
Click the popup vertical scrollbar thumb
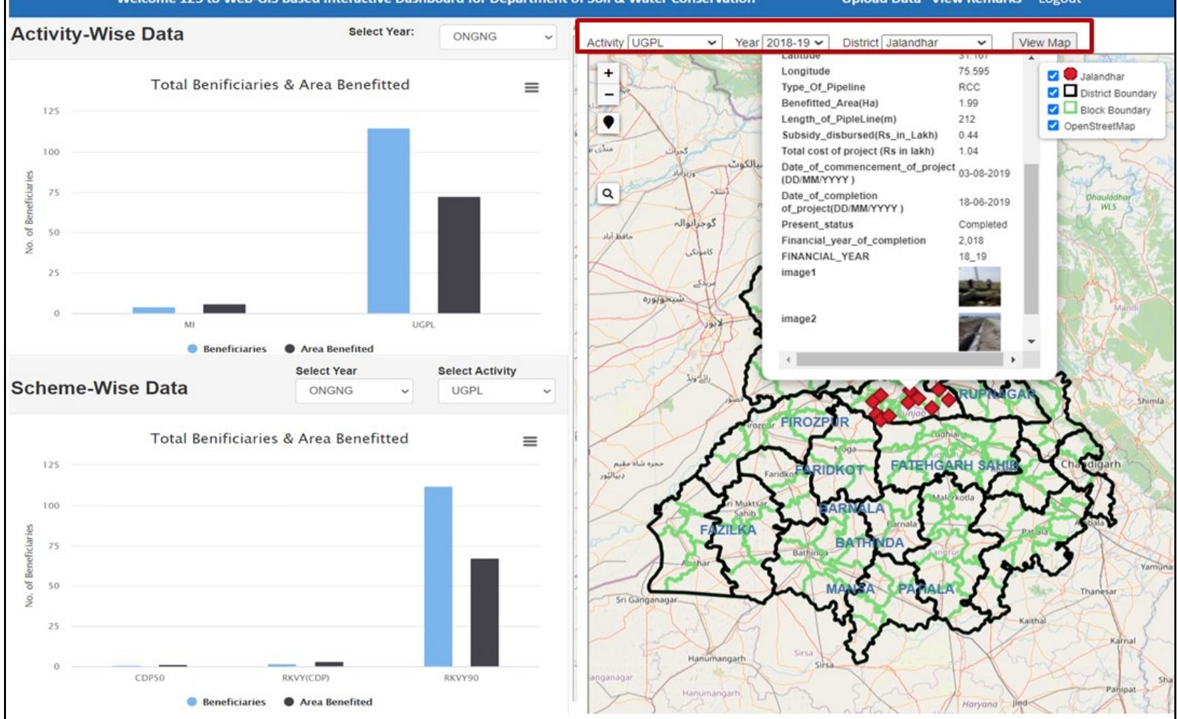(1031, 238)
